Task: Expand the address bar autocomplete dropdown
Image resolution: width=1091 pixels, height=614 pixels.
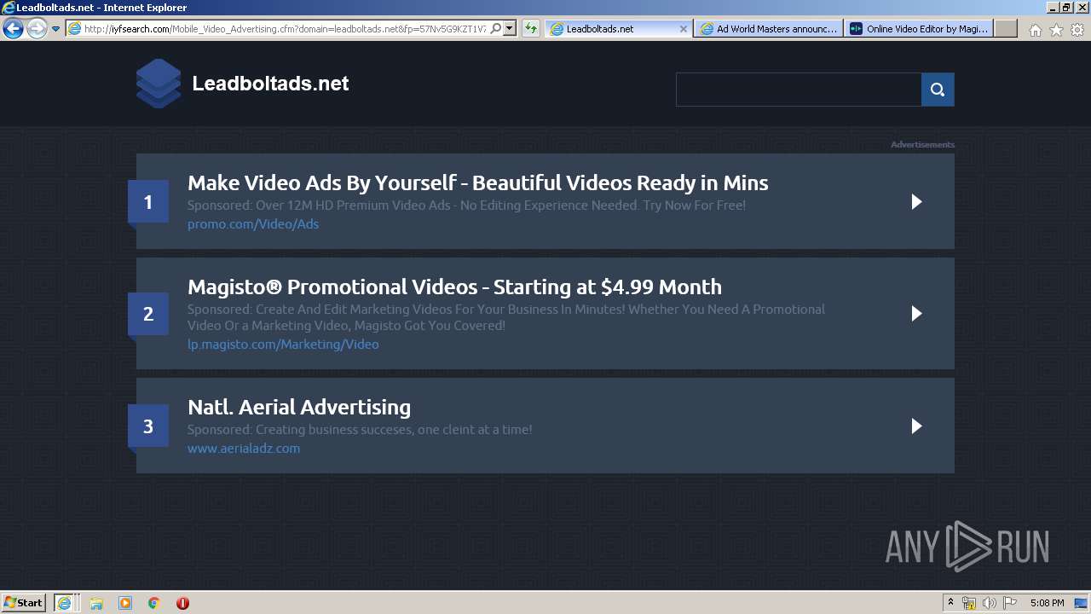Action: coord(510,28)
